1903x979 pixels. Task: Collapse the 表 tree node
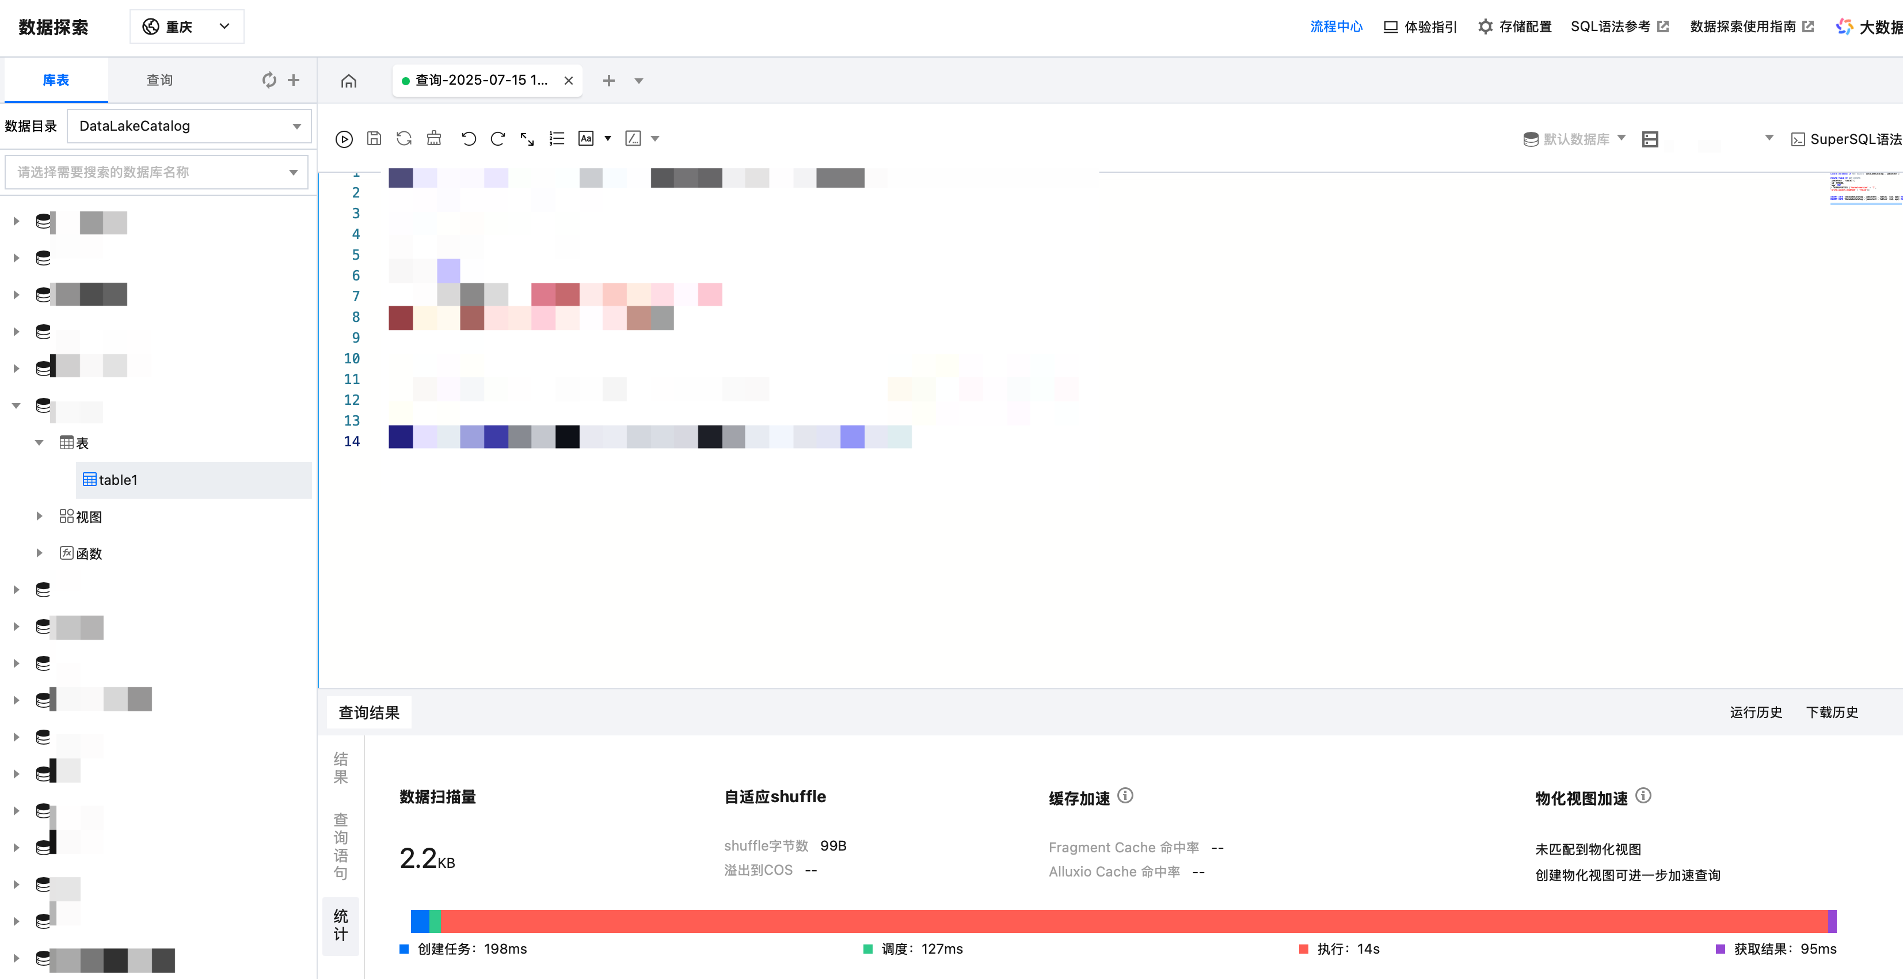(x=40, y=443)
